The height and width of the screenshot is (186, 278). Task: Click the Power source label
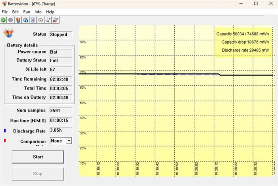click(x=32, y=52)
